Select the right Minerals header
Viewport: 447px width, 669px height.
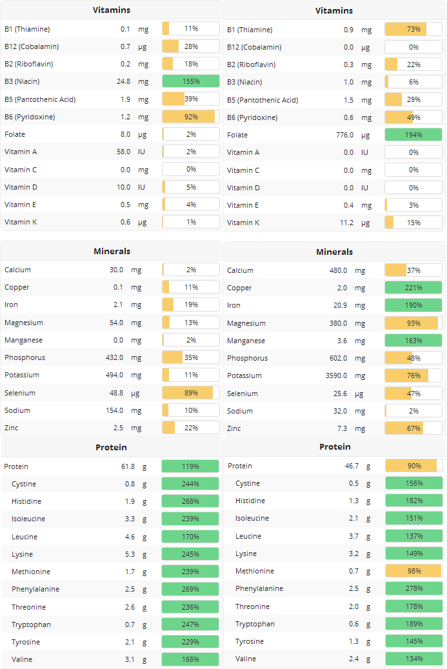point(334,252)
